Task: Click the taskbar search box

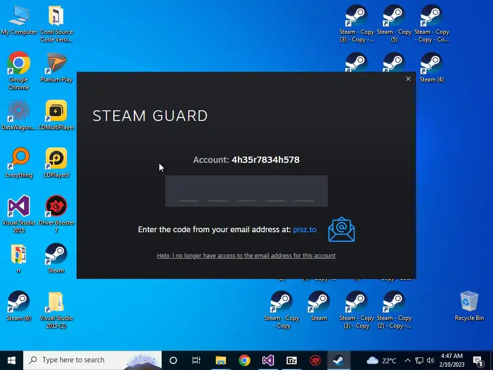Action: tap(92, 360)
